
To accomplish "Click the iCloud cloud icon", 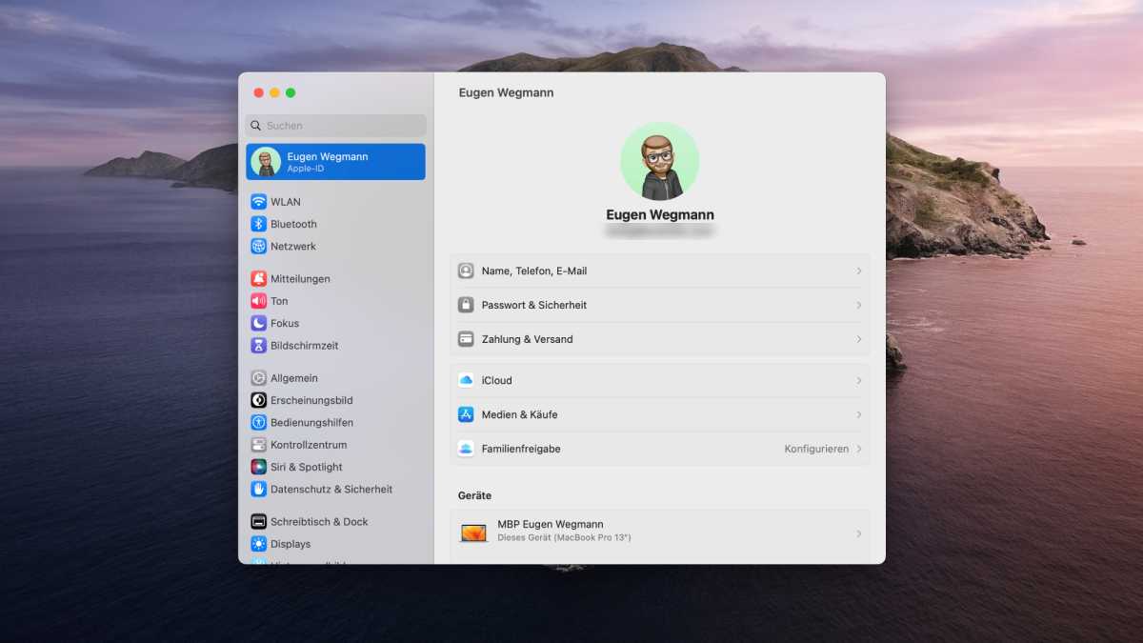I will pyautogui.click(x=466, y=380).
